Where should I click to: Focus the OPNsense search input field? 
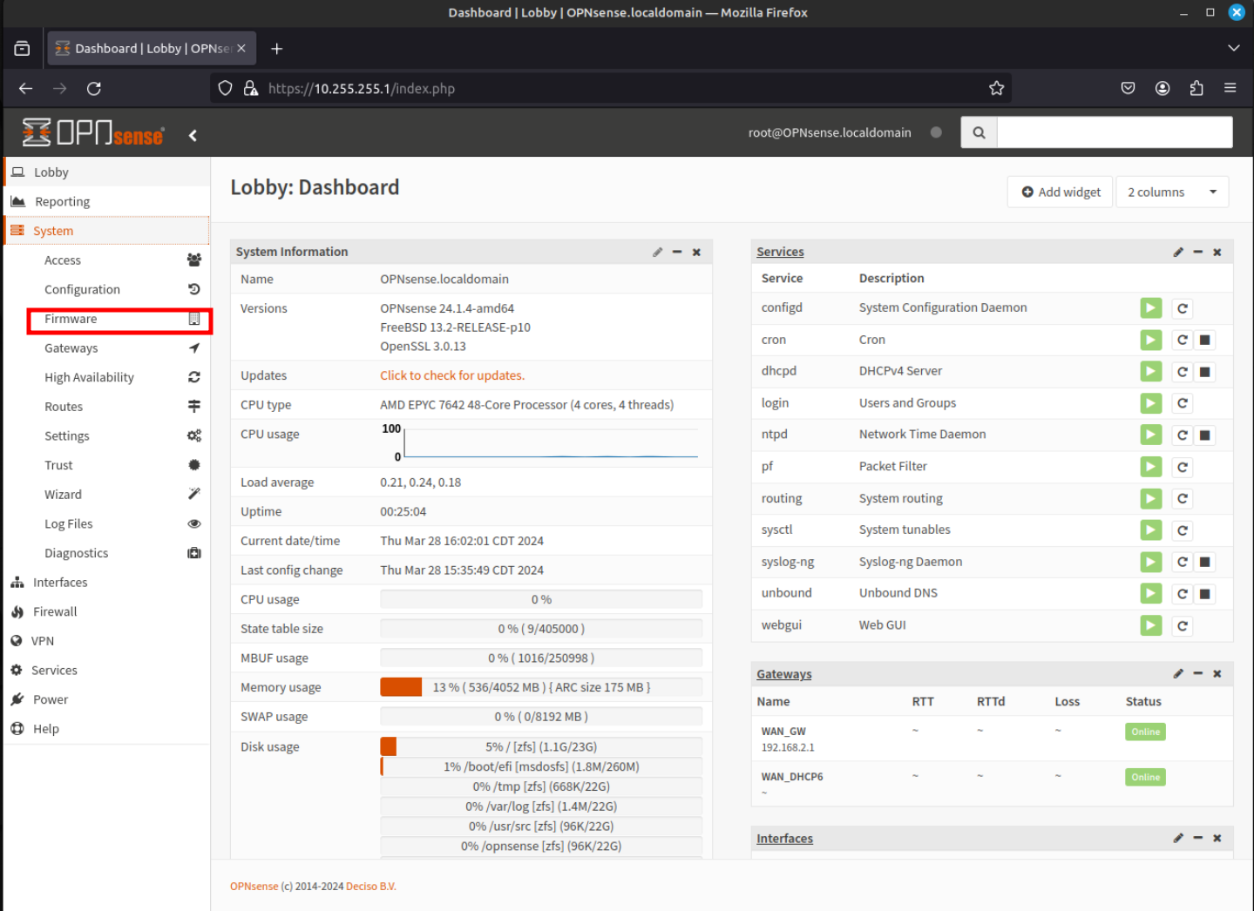(x=1115, y=132)
